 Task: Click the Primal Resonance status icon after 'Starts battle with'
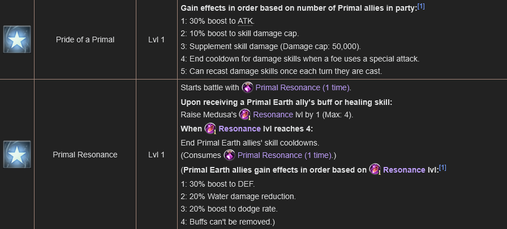(x=248, y=87)
